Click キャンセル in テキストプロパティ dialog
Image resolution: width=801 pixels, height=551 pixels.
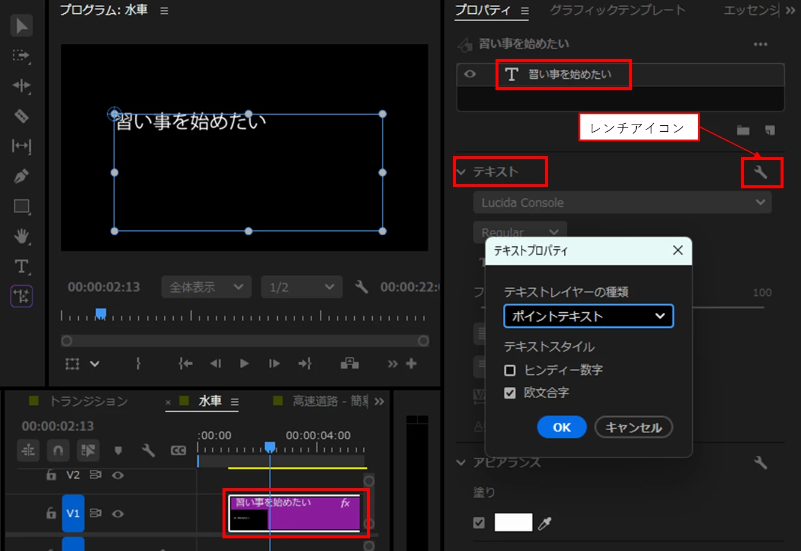coord(633,427)
